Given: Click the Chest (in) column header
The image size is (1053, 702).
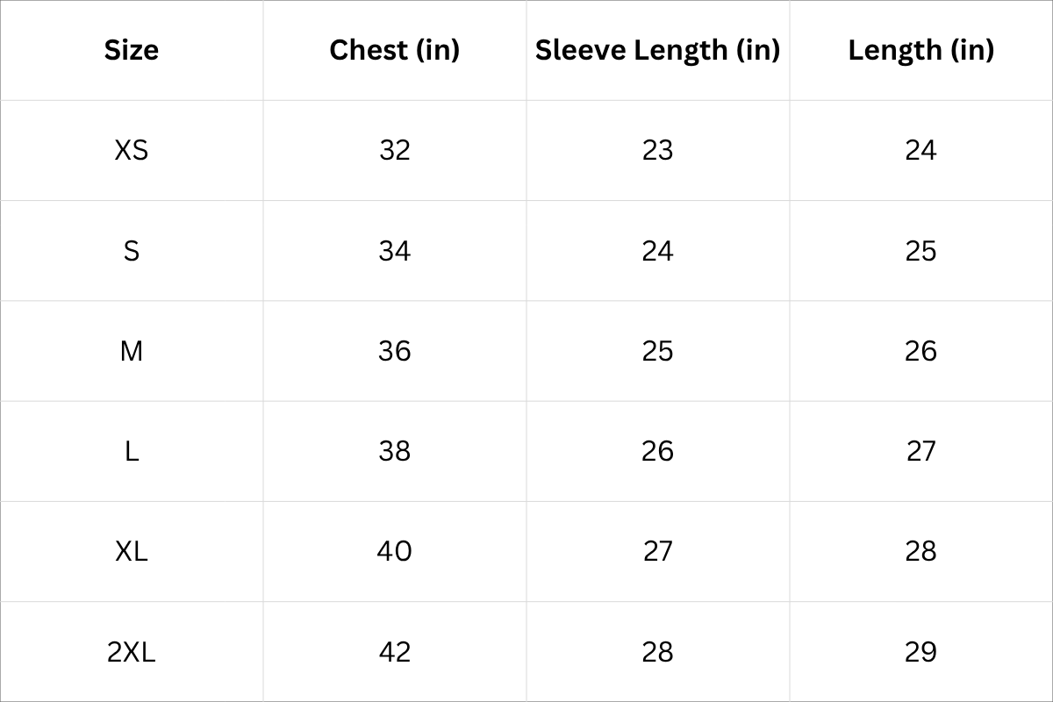Looking at the screenshot, I should pos(394,50).
